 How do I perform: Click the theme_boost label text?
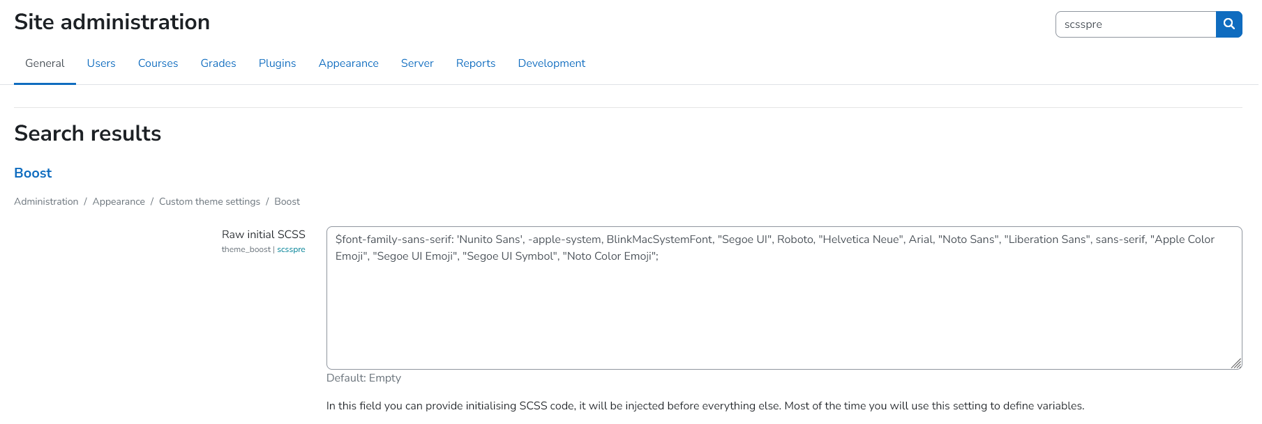246,249
